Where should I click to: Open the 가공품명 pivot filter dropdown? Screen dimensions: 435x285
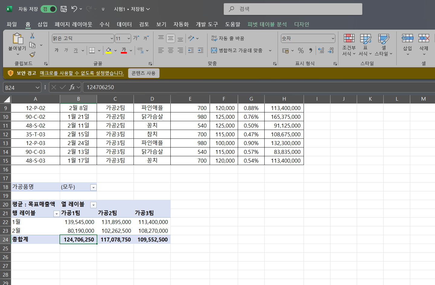click(x=93, y=187)
